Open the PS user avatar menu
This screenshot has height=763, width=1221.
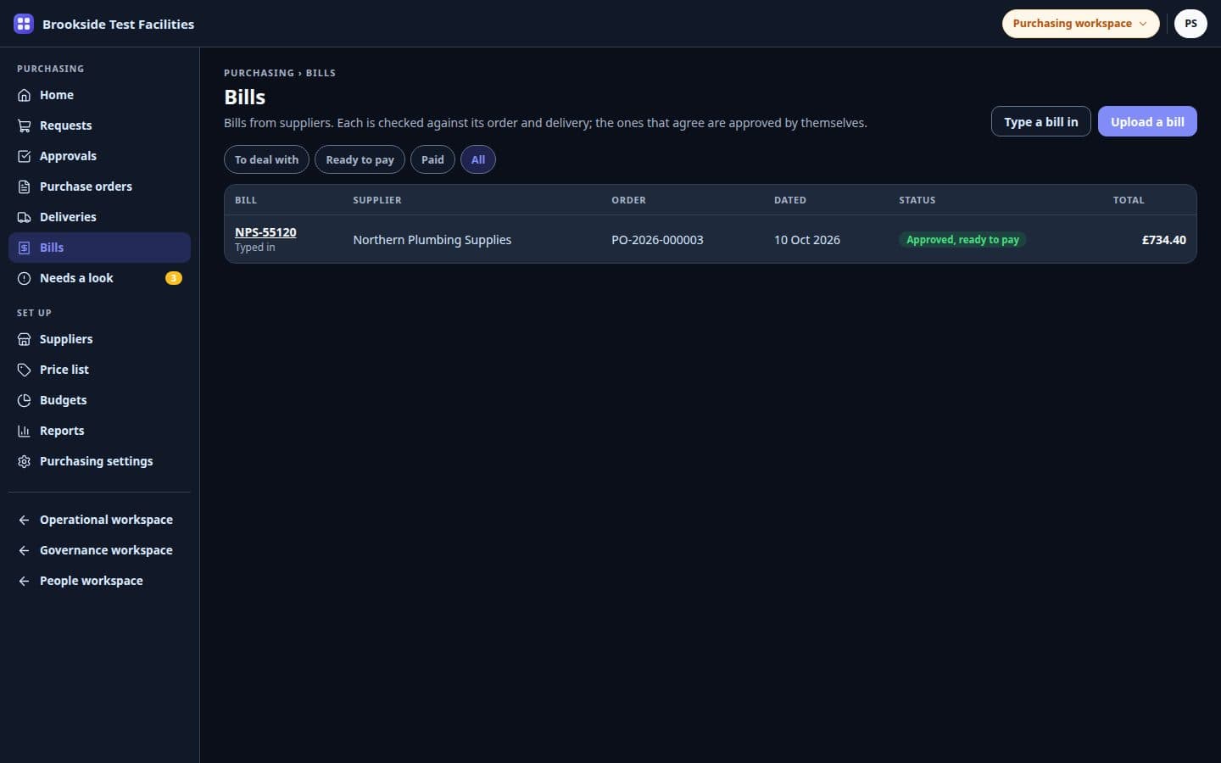[x=1190, y=24]
